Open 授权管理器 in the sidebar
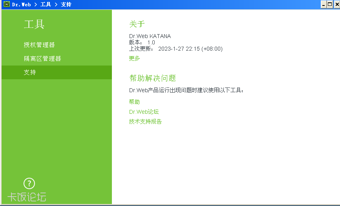 39,45
